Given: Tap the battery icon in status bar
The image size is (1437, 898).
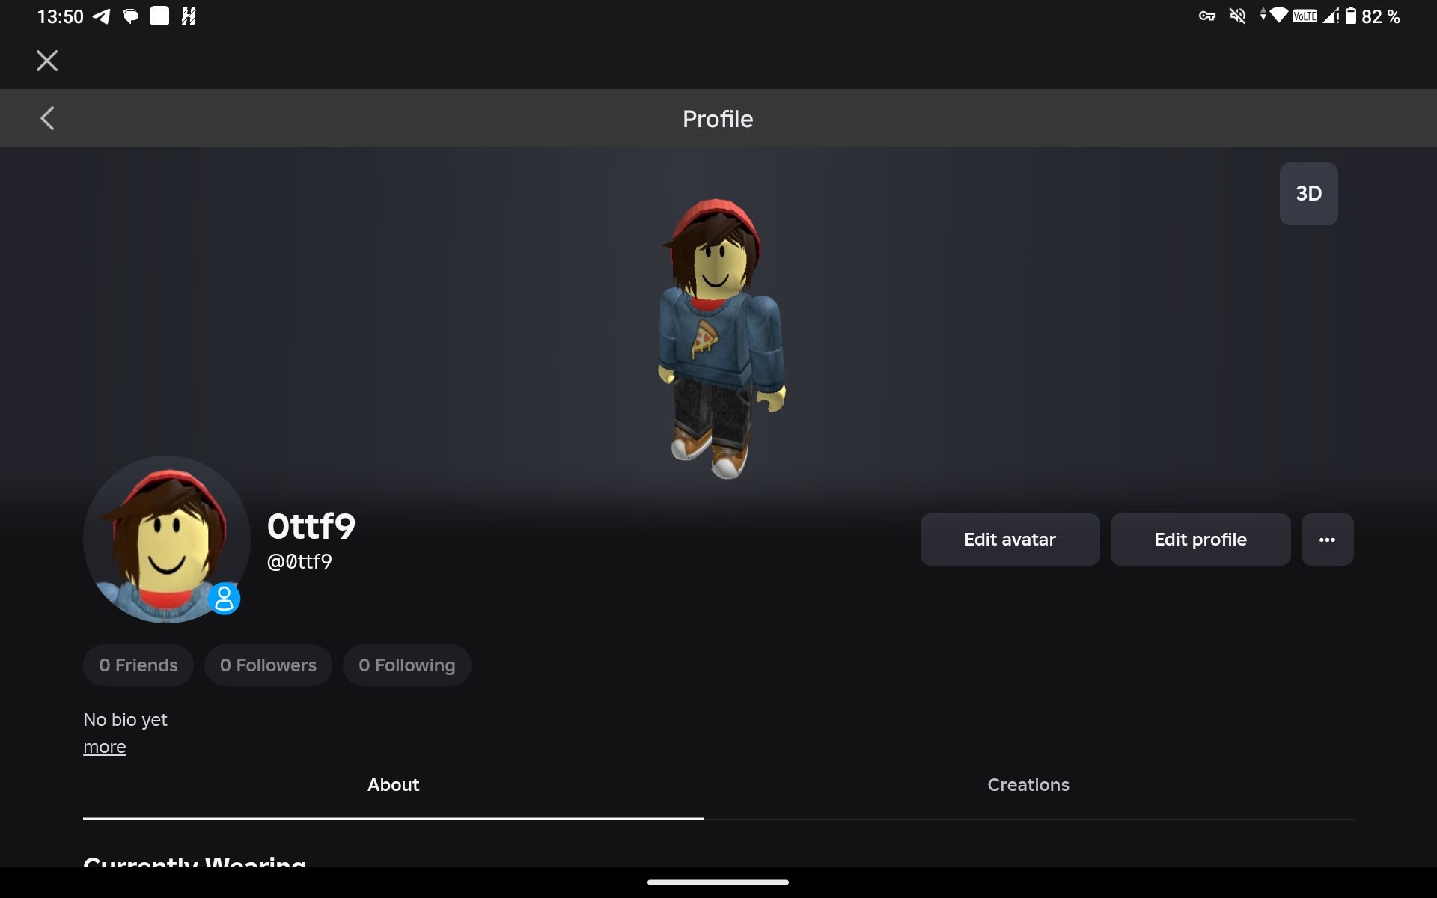Looking at the screenshot, I should coord(1351,16).
